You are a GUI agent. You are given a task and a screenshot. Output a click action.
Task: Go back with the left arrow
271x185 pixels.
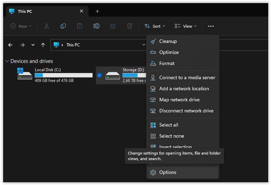tap(10, 45)
